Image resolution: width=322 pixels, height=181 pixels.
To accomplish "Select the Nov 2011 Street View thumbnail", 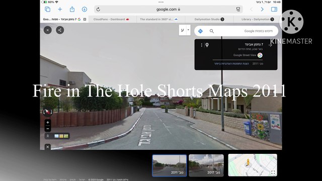I will click(170, 165).
